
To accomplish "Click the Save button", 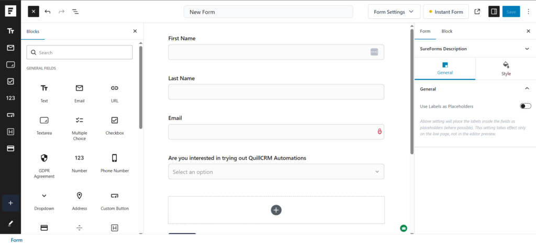I will tap(511, 12).
